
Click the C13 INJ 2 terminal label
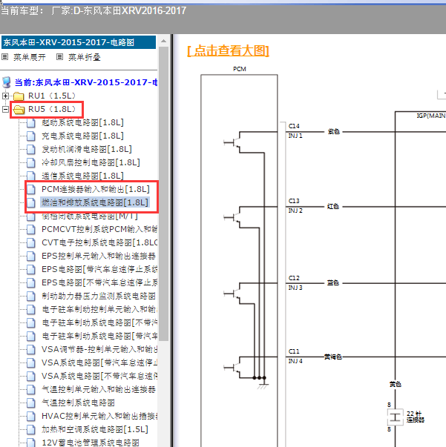pos(295,206)
